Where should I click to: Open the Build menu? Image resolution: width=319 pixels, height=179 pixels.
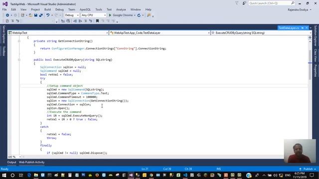point(48,9)
